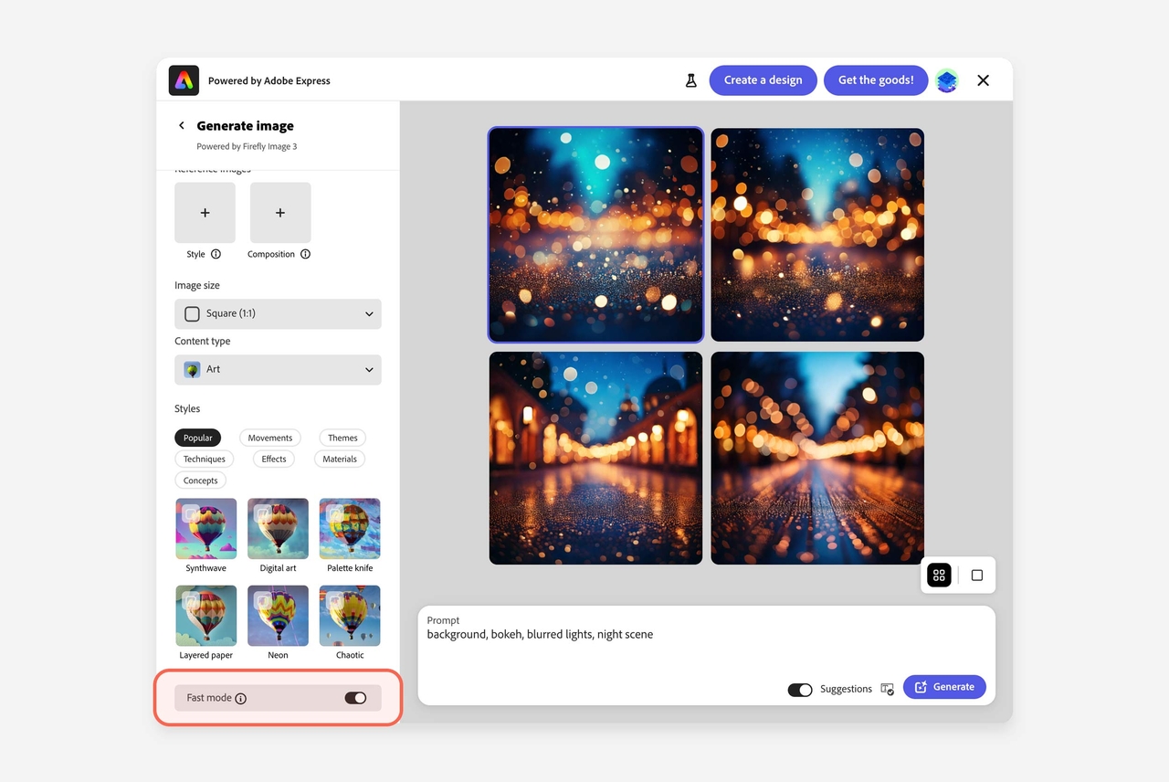The image size is (1169, 782).
Task: Click the info icon next to Style
Action: [x=216, y=254]
